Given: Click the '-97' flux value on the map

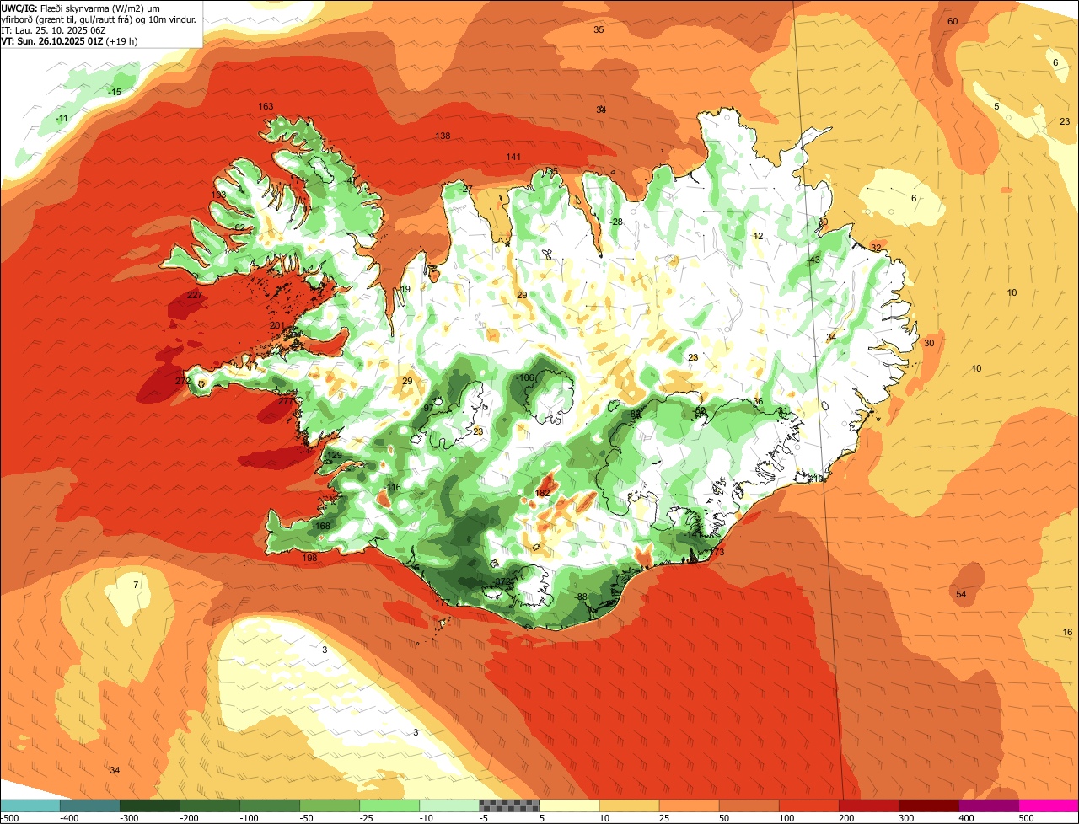Looking at the screenshot, I should pyautogui.click(x=428, y=408).
